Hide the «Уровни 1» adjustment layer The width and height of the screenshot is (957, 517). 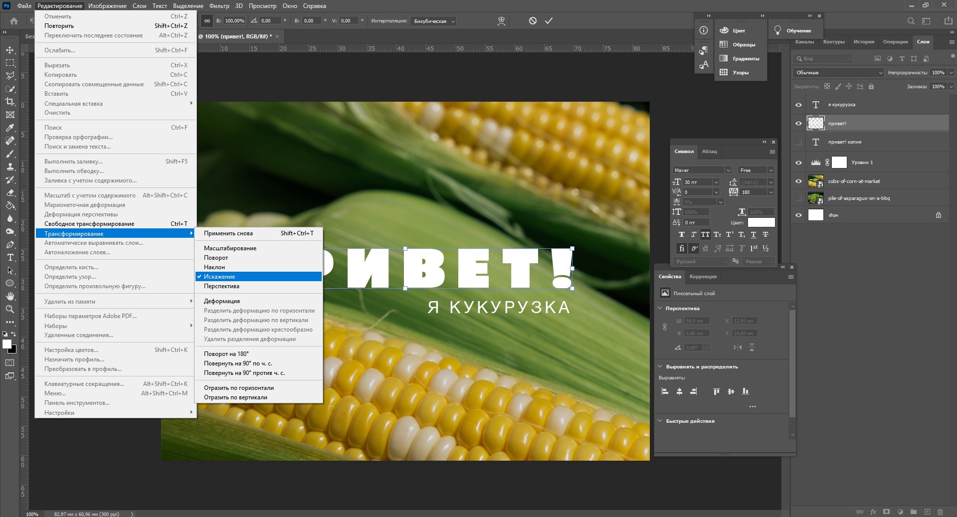point(798,163)
